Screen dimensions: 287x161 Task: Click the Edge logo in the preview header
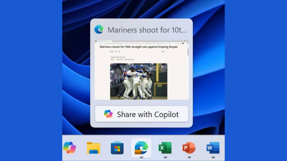99,30
